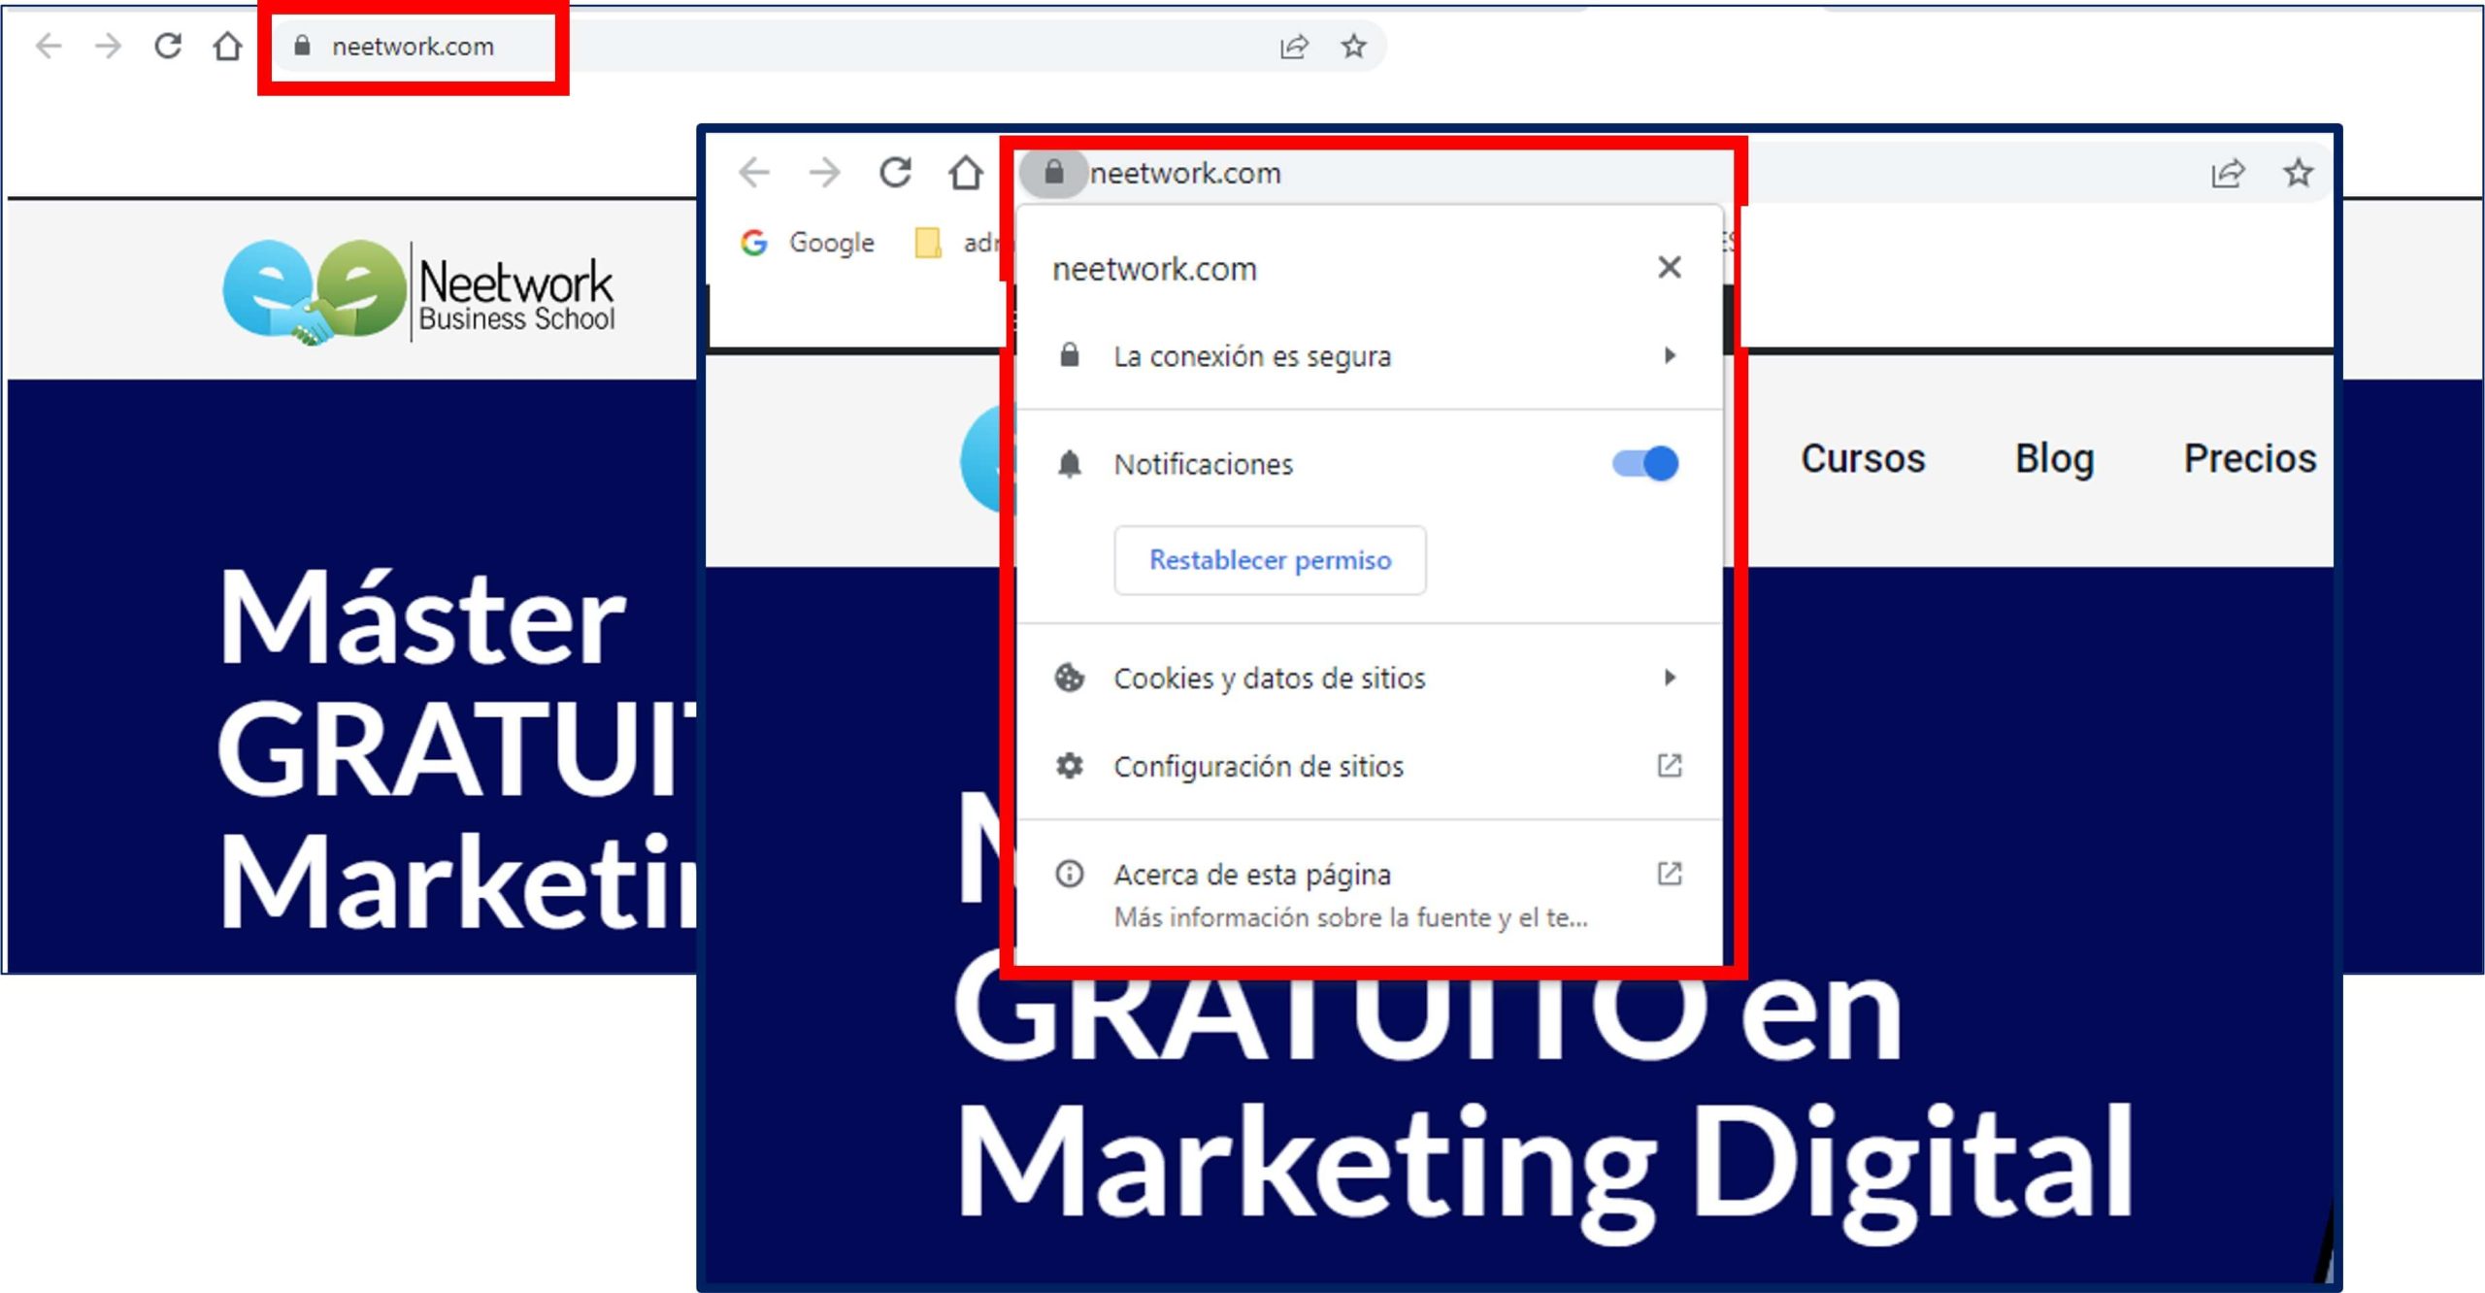Select Cursos in the navigation menu
This screenshot has height=1293, width=2485.
[x=1863, y=458]
